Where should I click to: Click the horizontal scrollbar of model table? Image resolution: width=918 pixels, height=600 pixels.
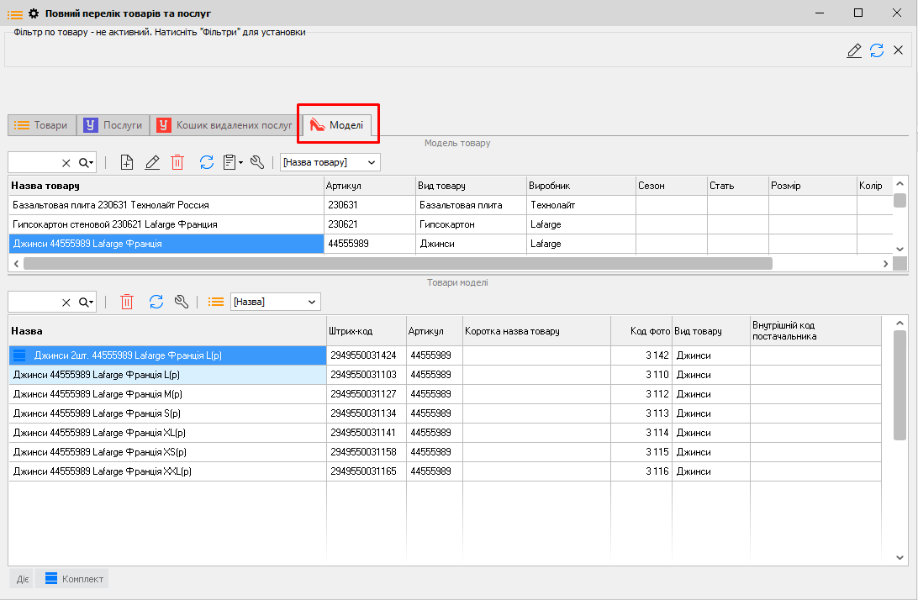[x=397, y=263]
